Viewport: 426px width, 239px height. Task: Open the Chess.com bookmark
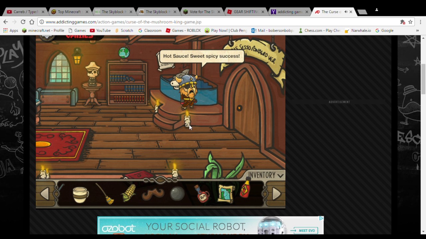tap(319, 31)
